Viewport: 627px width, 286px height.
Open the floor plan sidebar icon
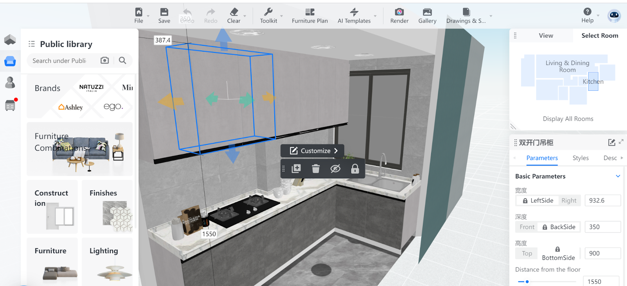tap(10, 39)
